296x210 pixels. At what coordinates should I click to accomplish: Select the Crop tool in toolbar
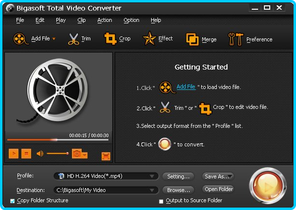pos(110,38)
